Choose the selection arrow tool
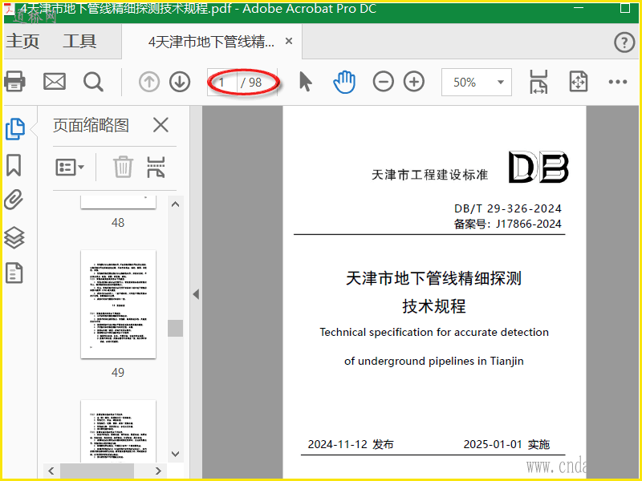The height and width of the screenshot is (481, 642). tap(306, 82)
